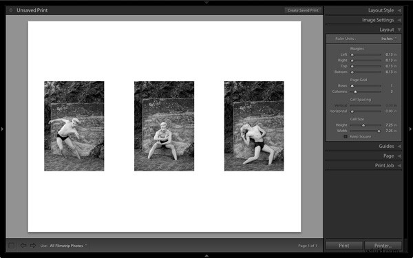Click the Cell Size Height value 7.25

pos(391,125)
